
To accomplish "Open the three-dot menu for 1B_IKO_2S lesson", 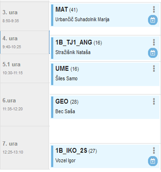I will 154,151.
